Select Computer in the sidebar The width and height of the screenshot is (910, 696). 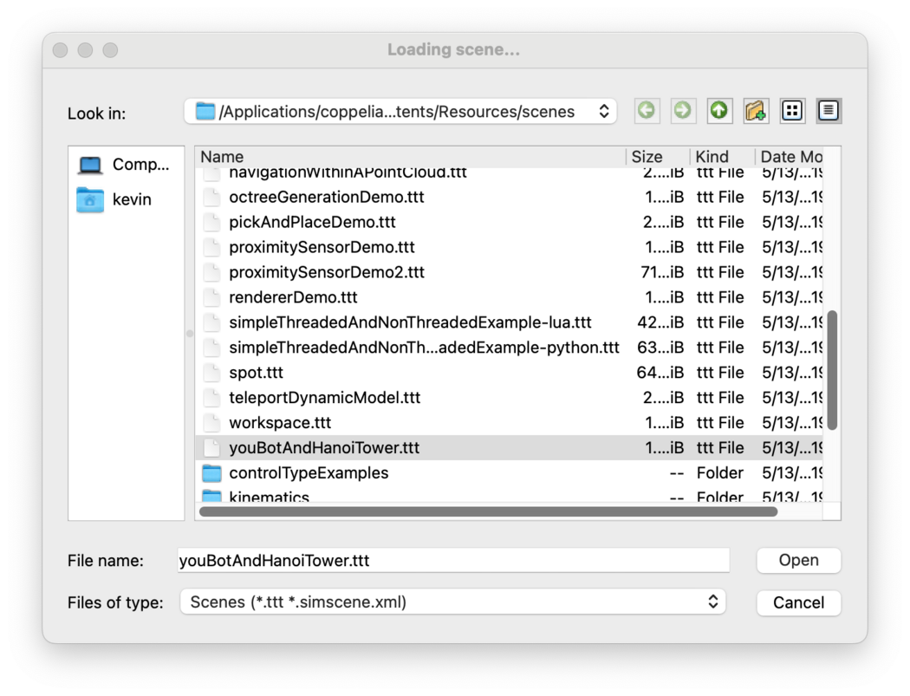pos(126,165)
